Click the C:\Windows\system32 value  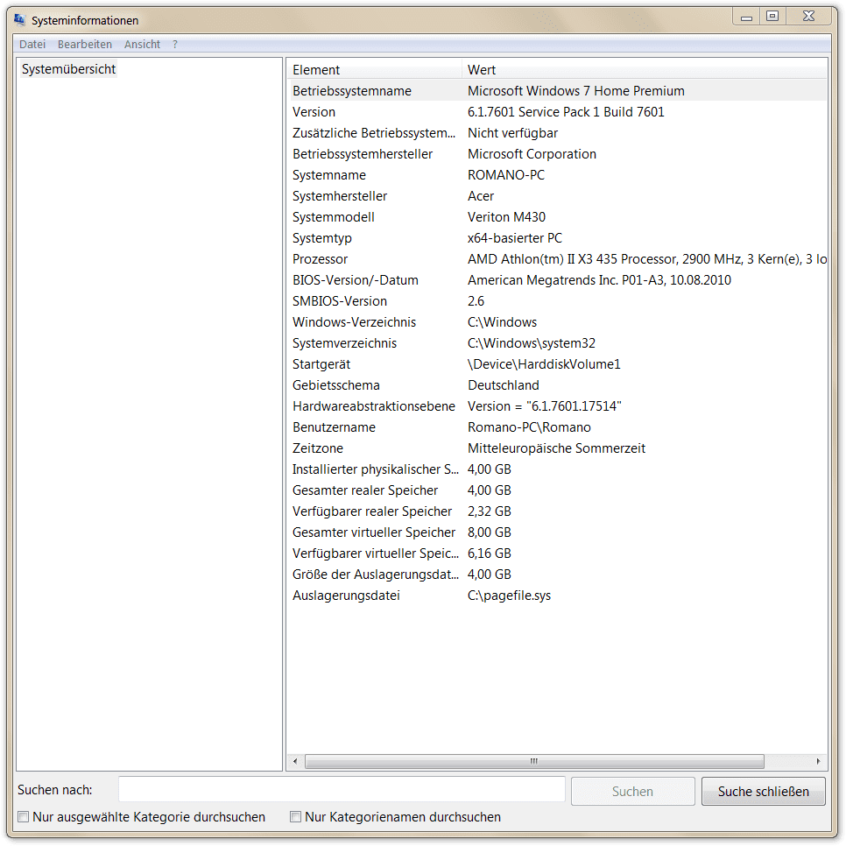coord(532,343)
